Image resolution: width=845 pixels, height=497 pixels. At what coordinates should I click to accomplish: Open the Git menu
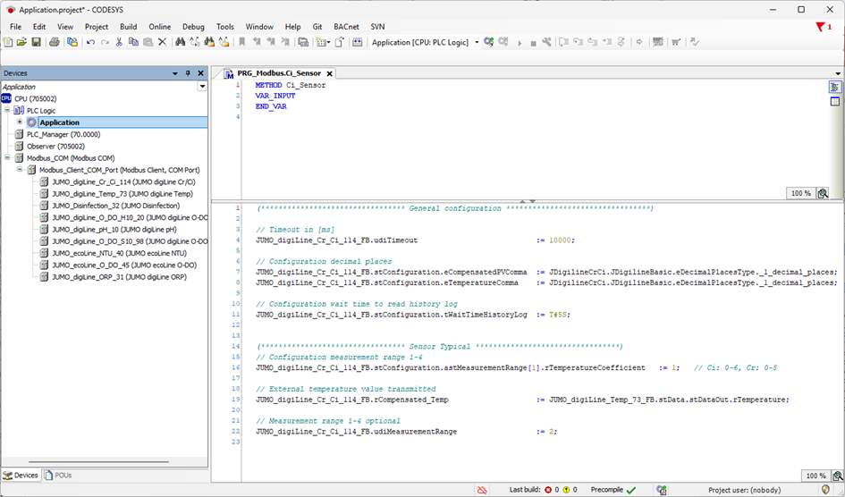tap(317, 27)
